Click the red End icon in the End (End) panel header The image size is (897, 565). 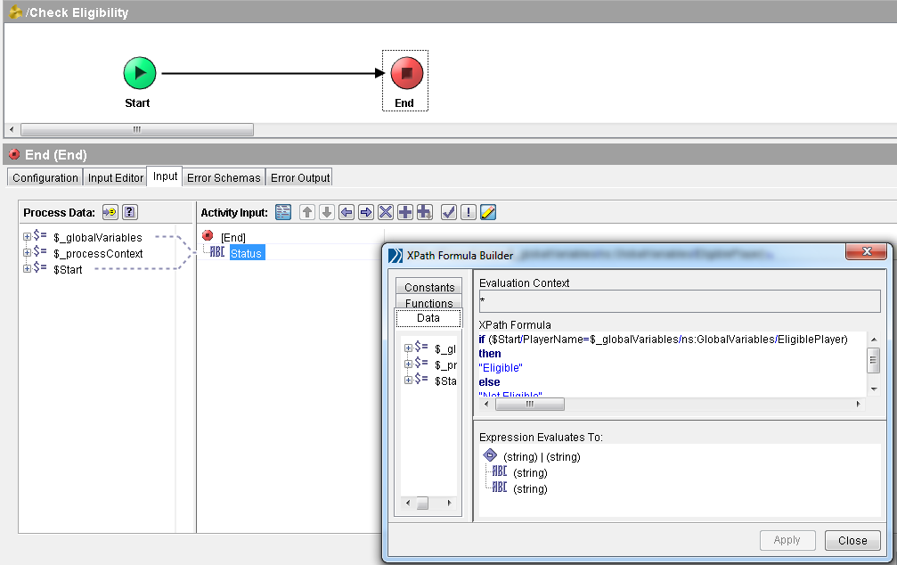(x=14, y=154)
